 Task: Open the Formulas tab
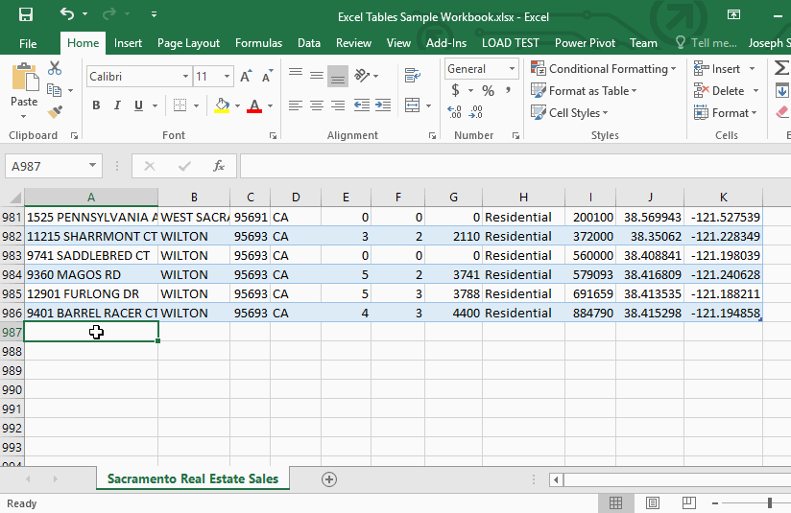(258, 43)
